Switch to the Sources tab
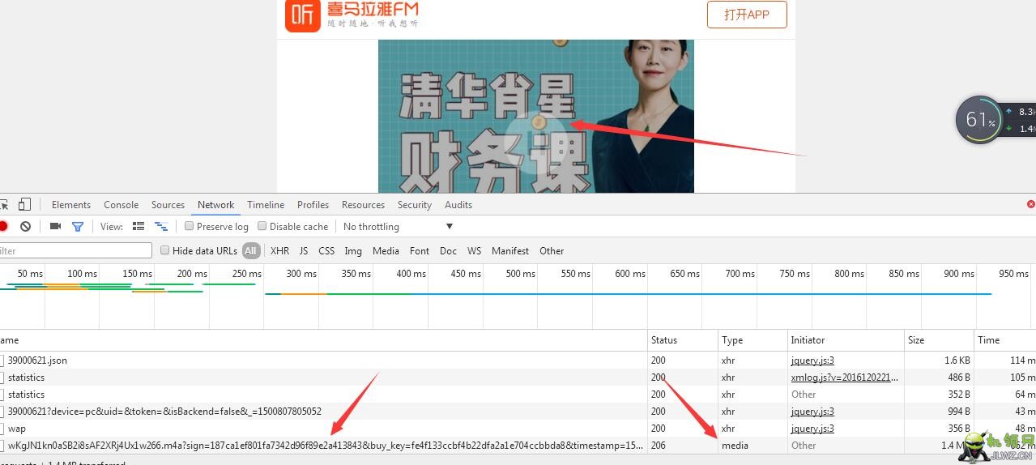 click(168, 205)
